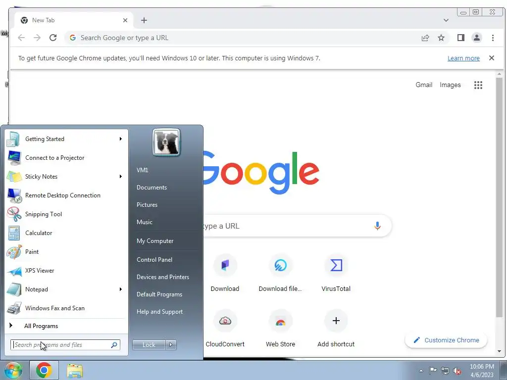Click the share this page icon

click(425, 38)
